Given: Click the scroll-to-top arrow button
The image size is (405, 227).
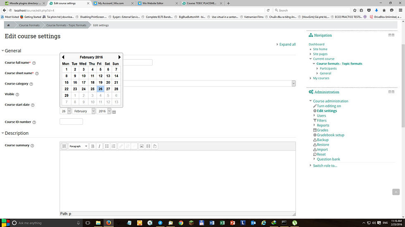Looking at the screenshot, I should click(396, 192).
